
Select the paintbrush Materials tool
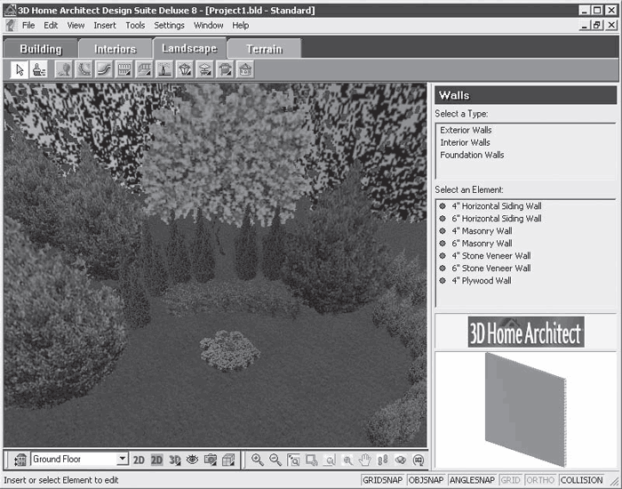pyautogui.click(x=39, y=70)
